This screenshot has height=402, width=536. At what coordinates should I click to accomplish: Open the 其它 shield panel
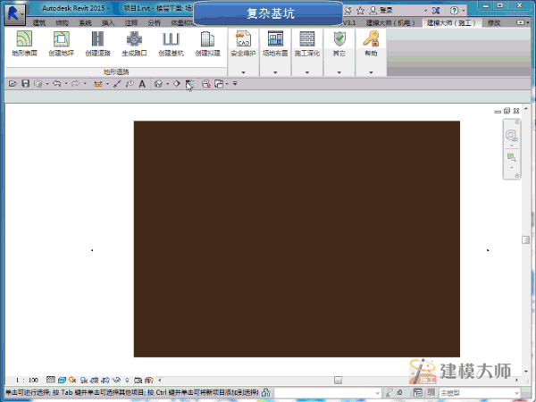339,43
